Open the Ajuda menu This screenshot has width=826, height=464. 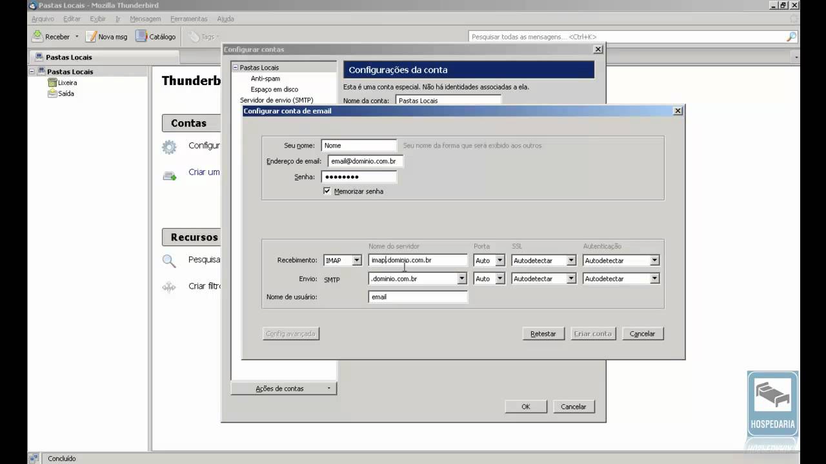225,19
